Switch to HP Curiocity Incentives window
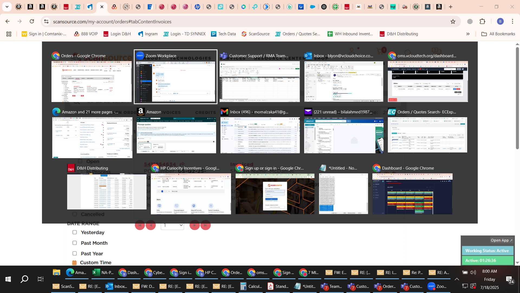Screen dimensions: 520x293 click(191, 189)
